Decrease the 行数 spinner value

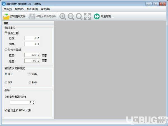[x=38, y=39]
